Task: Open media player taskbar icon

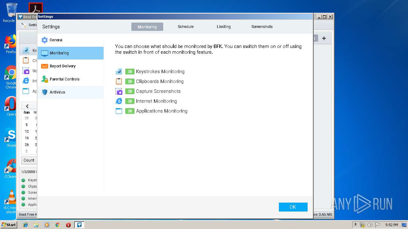Action: pos(47,225)
